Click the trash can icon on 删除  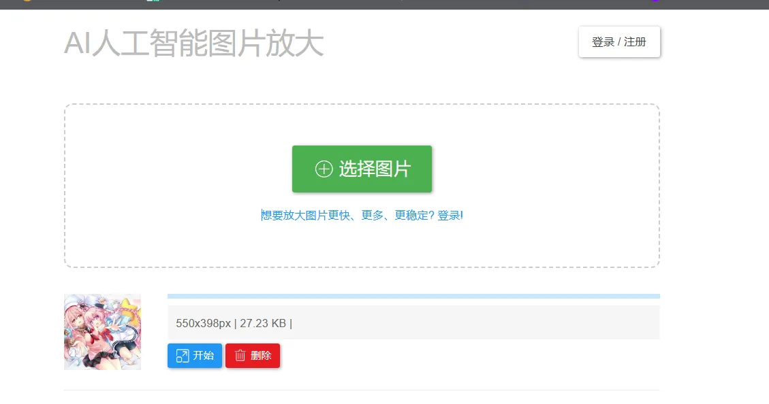point(240,356)
